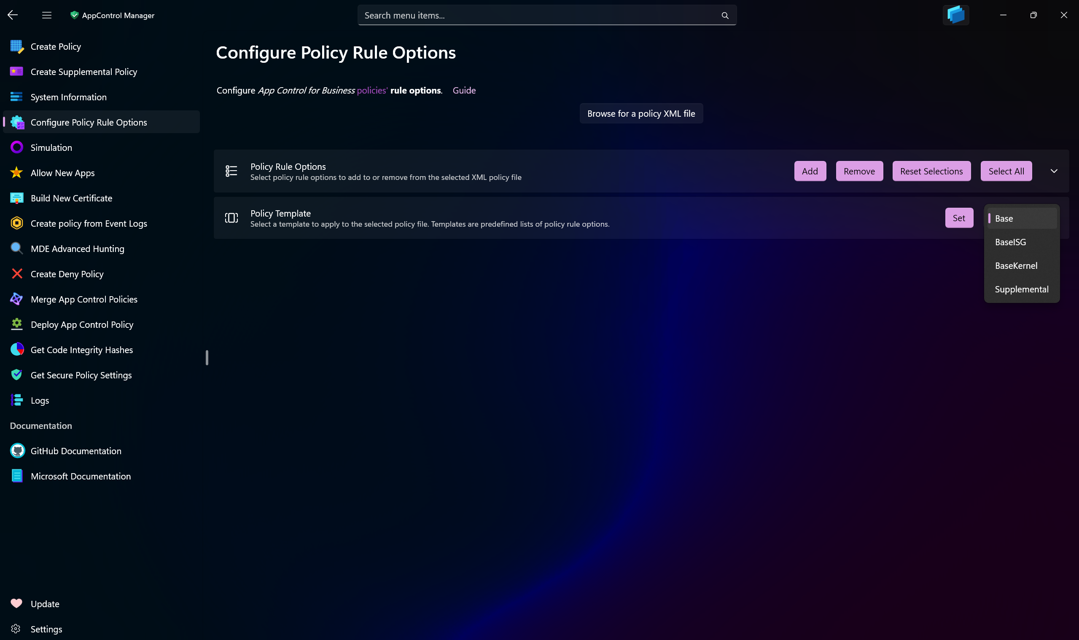The height and width of the screenshot is (640, 1079).
Task: Click the back arrow icon
Action: (x=13, y=15)
